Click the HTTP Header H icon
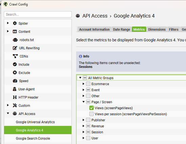This screenshot has width=186, height=144. pyautogui.click(x=15, y=97)
